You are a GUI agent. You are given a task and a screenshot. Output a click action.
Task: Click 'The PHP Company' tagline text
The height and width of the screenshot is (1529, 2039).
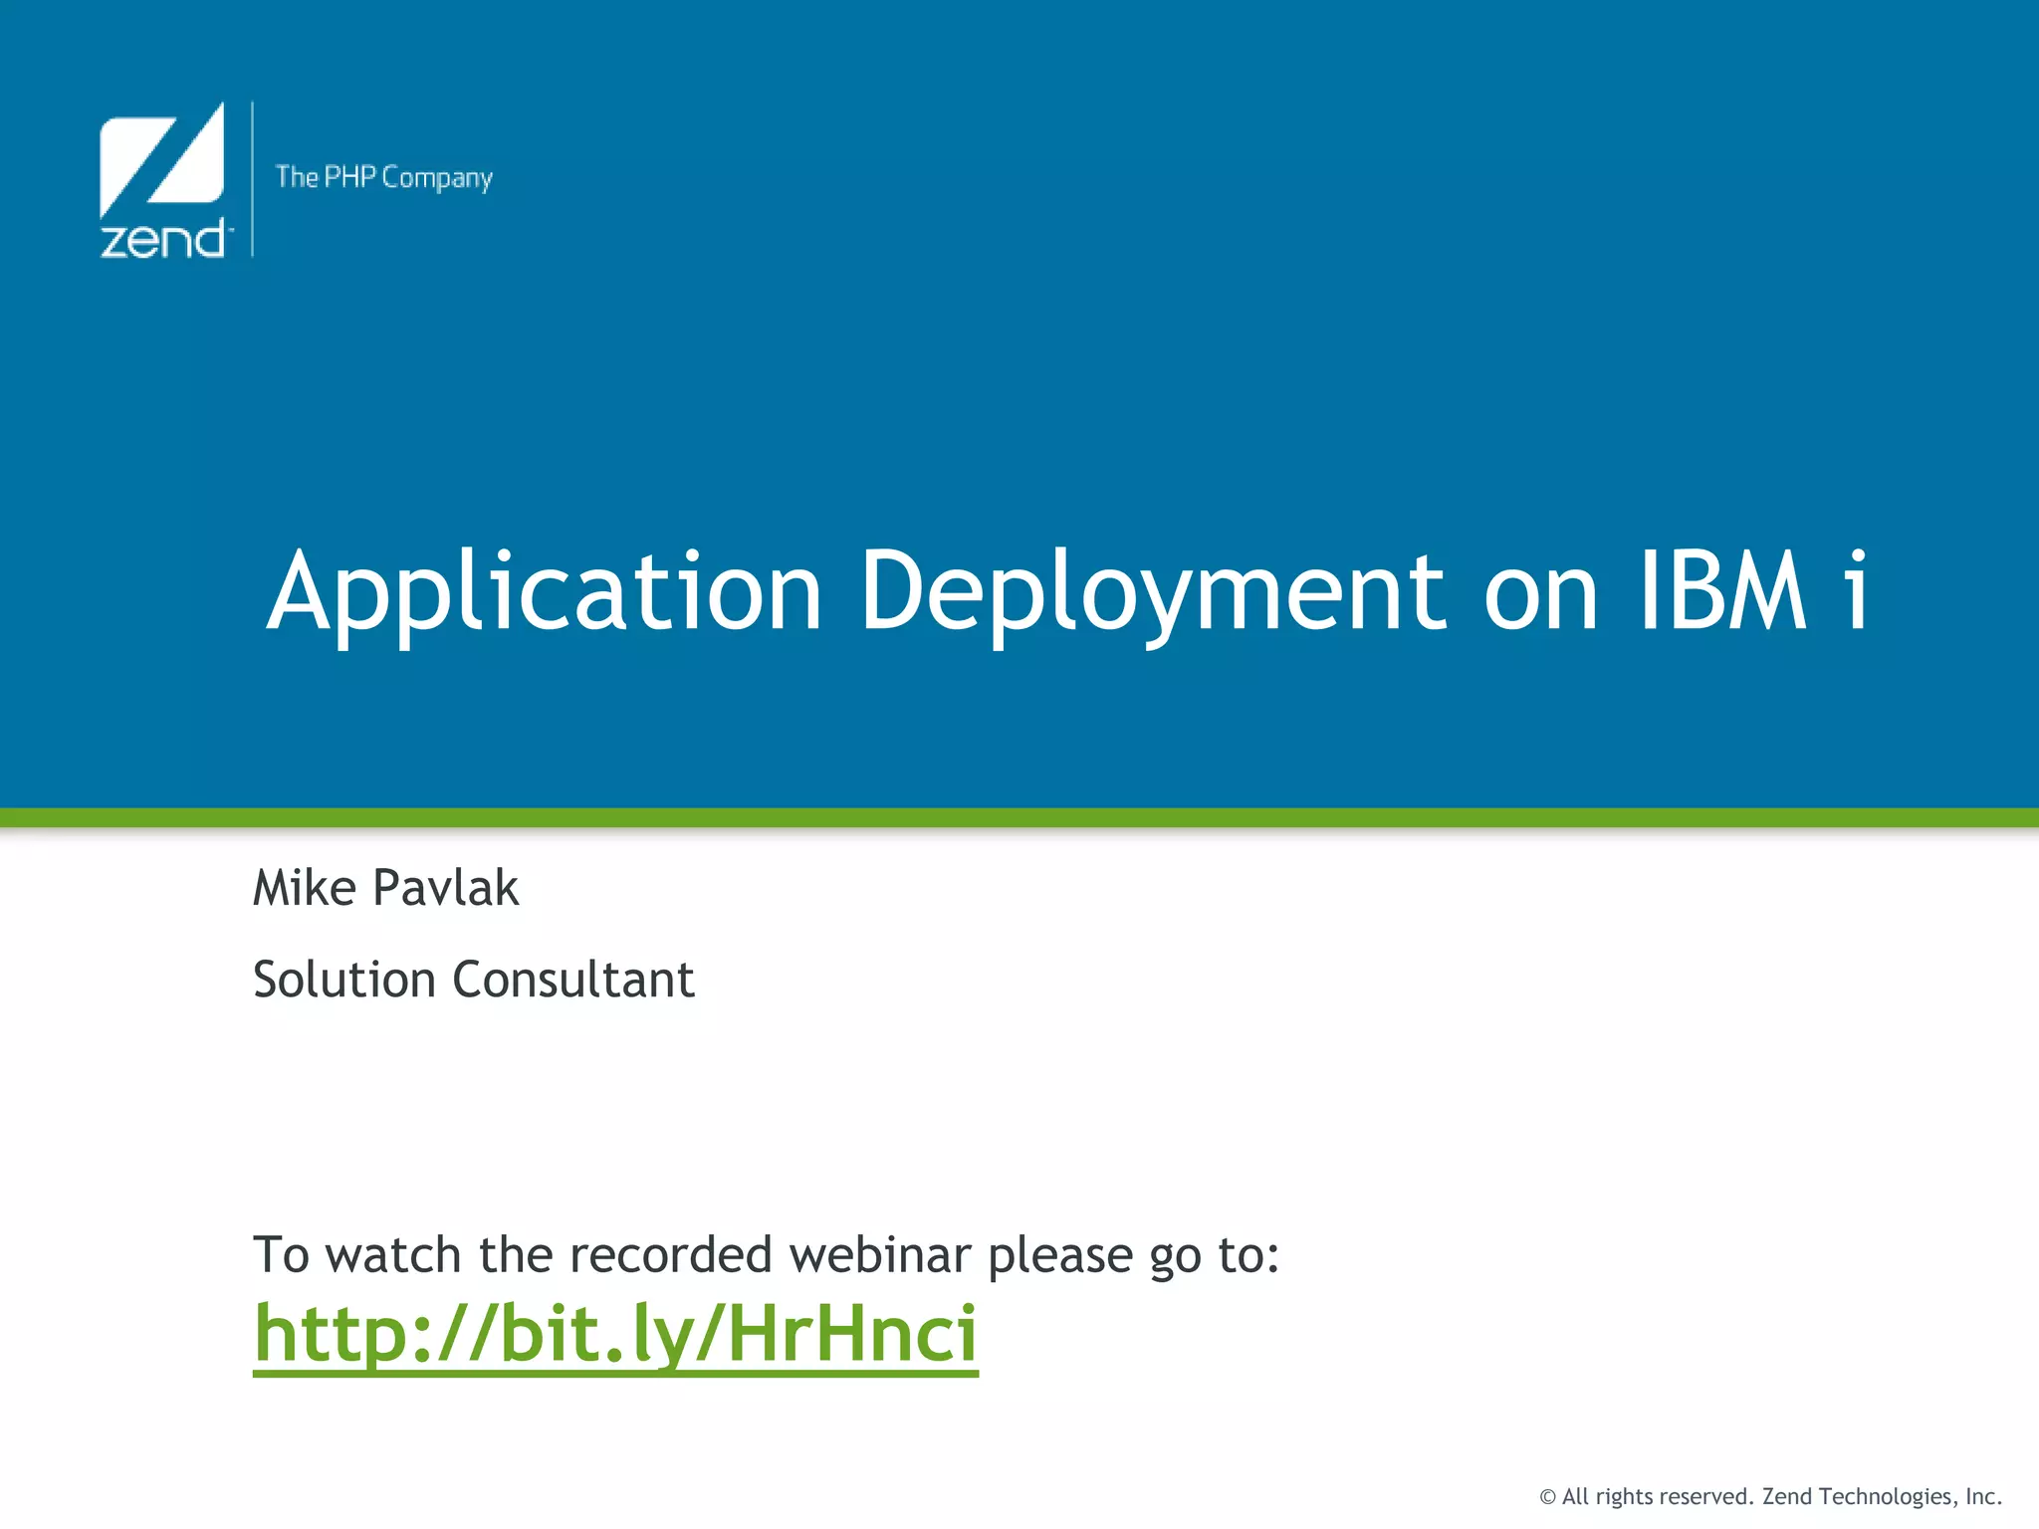(x=383, y=177)
